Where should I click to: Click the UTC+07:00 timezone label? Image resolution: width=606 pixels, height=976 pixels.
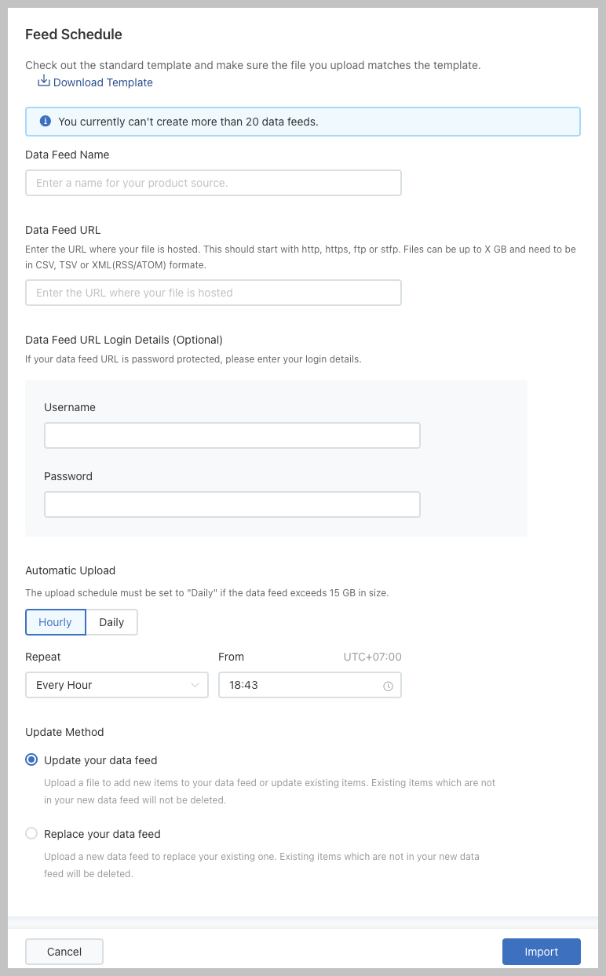[372, 657]
